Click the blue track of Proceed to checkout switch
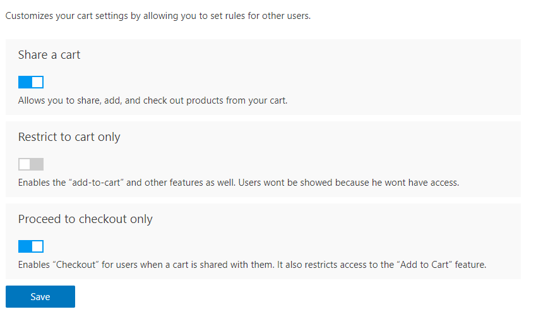Image resolution: width=536 pixels, height=326 pixels. [25, 246]
